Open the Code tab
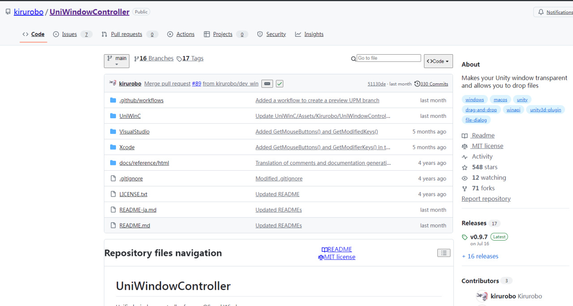This screenshot has width=573, height=306. click(x=34, y=34)
